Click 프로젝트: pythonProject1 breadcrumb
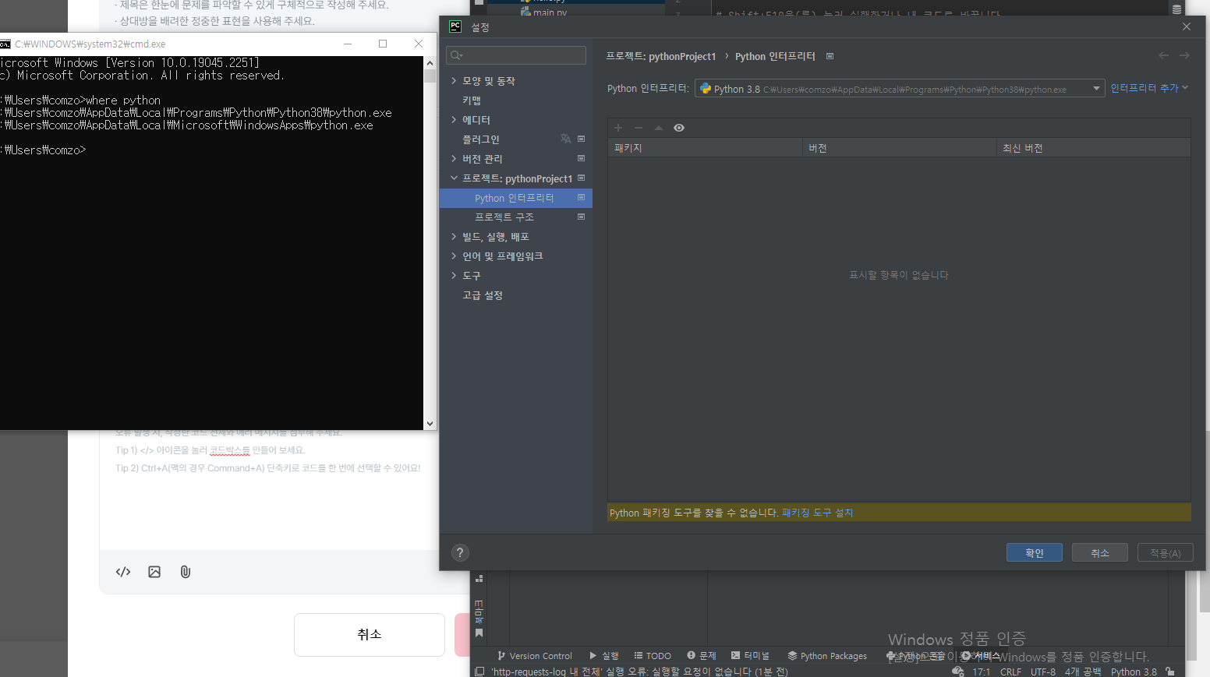The height and width of the screenshot is (677, 1210). 661,56
